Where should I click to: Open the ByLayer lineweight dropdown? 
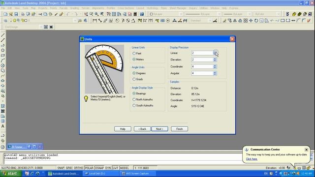(x=250, y=14)
